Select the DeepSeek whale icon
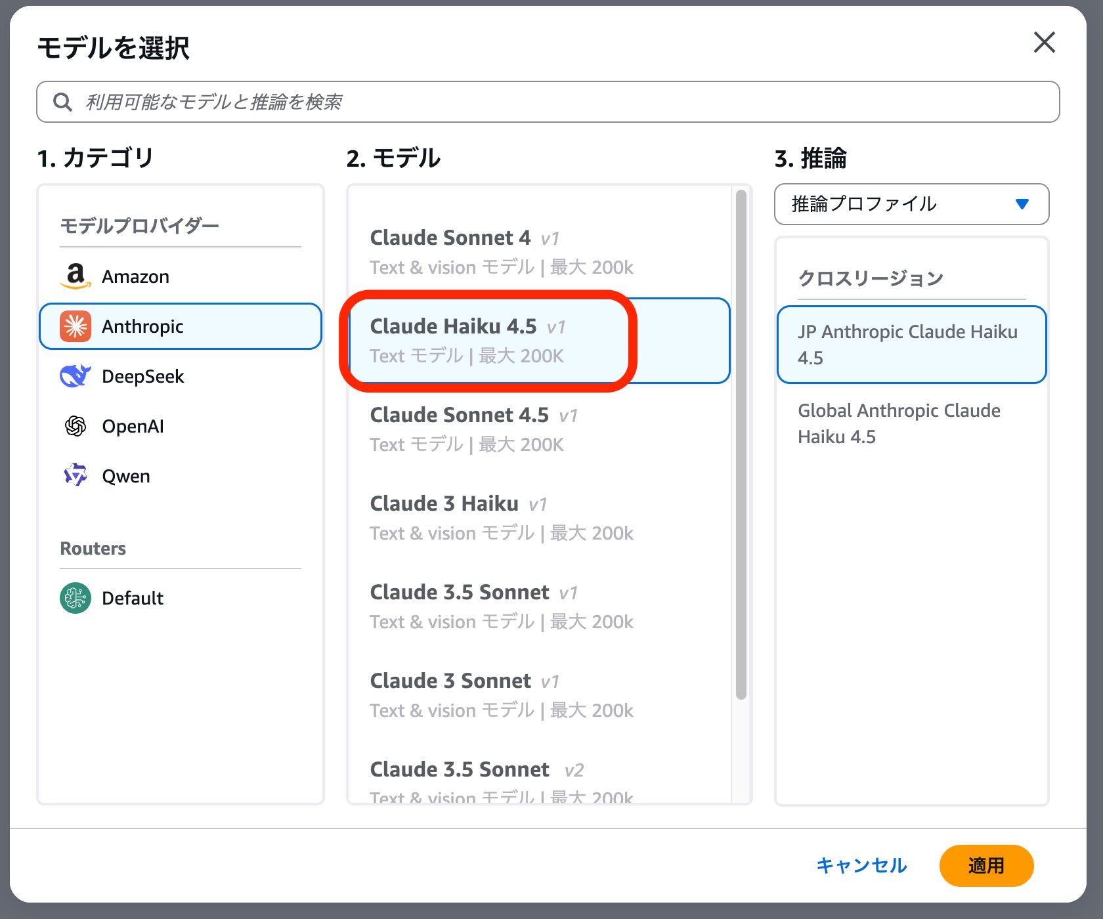The height and width of the screenshot is (919, 1103). click(x=76, y=376)
